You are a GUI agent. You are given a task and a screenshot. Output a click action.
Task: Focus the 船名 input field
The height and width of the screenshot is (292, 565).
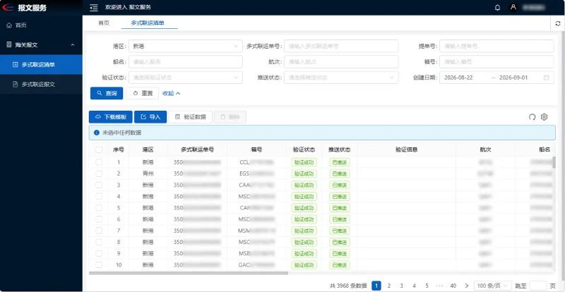coord(186,62)
